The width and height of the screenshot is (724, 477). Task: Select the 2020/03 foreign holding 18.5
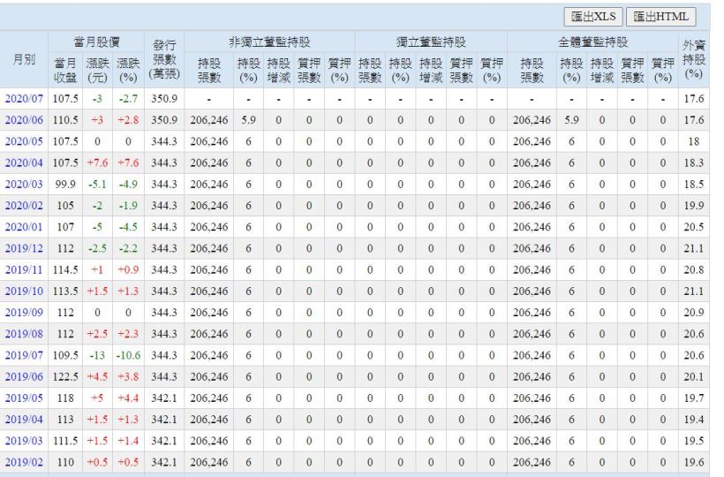coord(693,185)
